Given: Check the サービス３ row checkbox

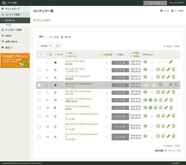Looking at the screenshot, I should point(39,137).
